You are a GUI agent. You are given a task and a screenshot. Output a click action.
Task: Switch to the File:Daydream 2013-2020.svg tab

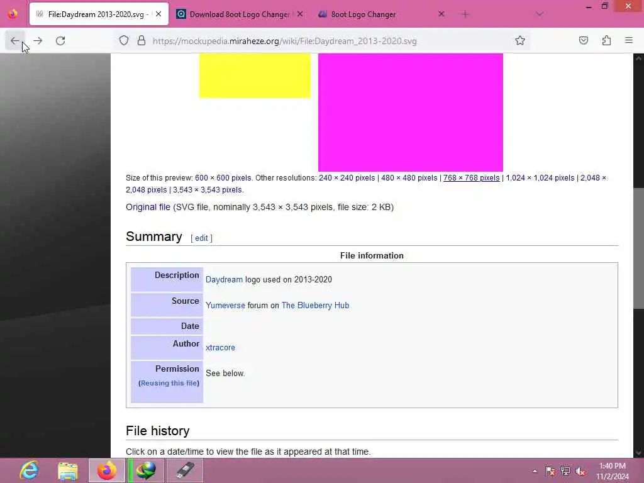click(x=99, y=14)
